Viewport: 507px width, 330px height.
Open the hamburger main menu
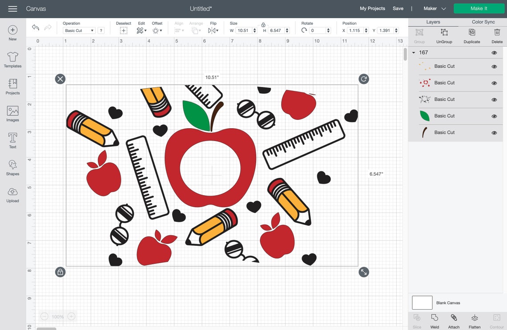click(12, 9)
